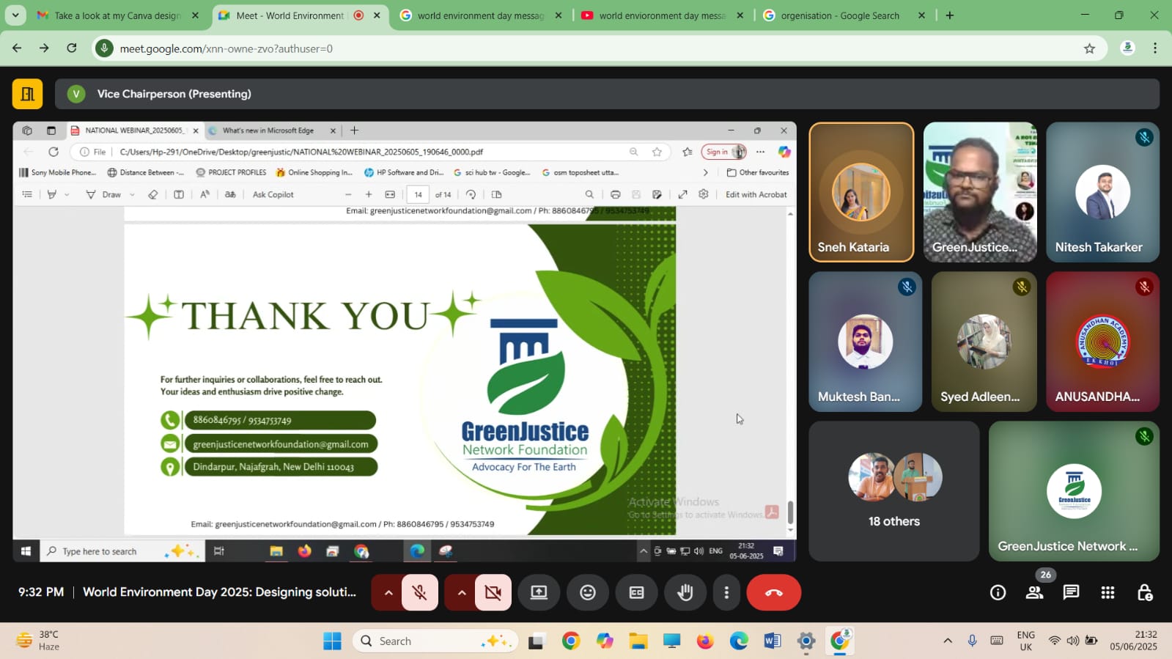
Task: Reload the Meet page
Action: coord(71,48)
